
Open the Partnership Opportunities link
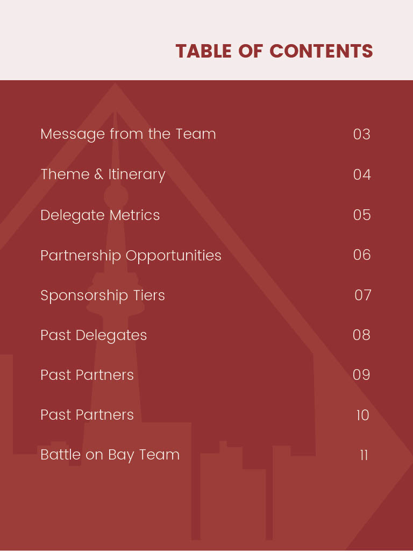click(x=131, y=255)
